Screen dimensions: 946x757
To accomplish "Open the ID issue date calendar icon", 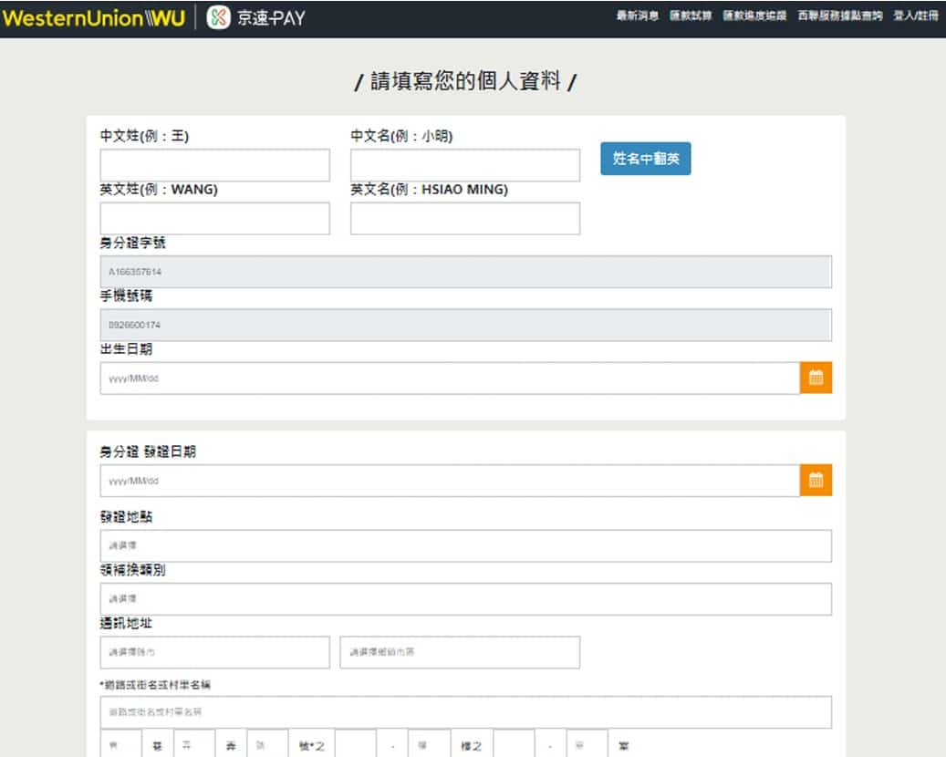I will 816,481.
